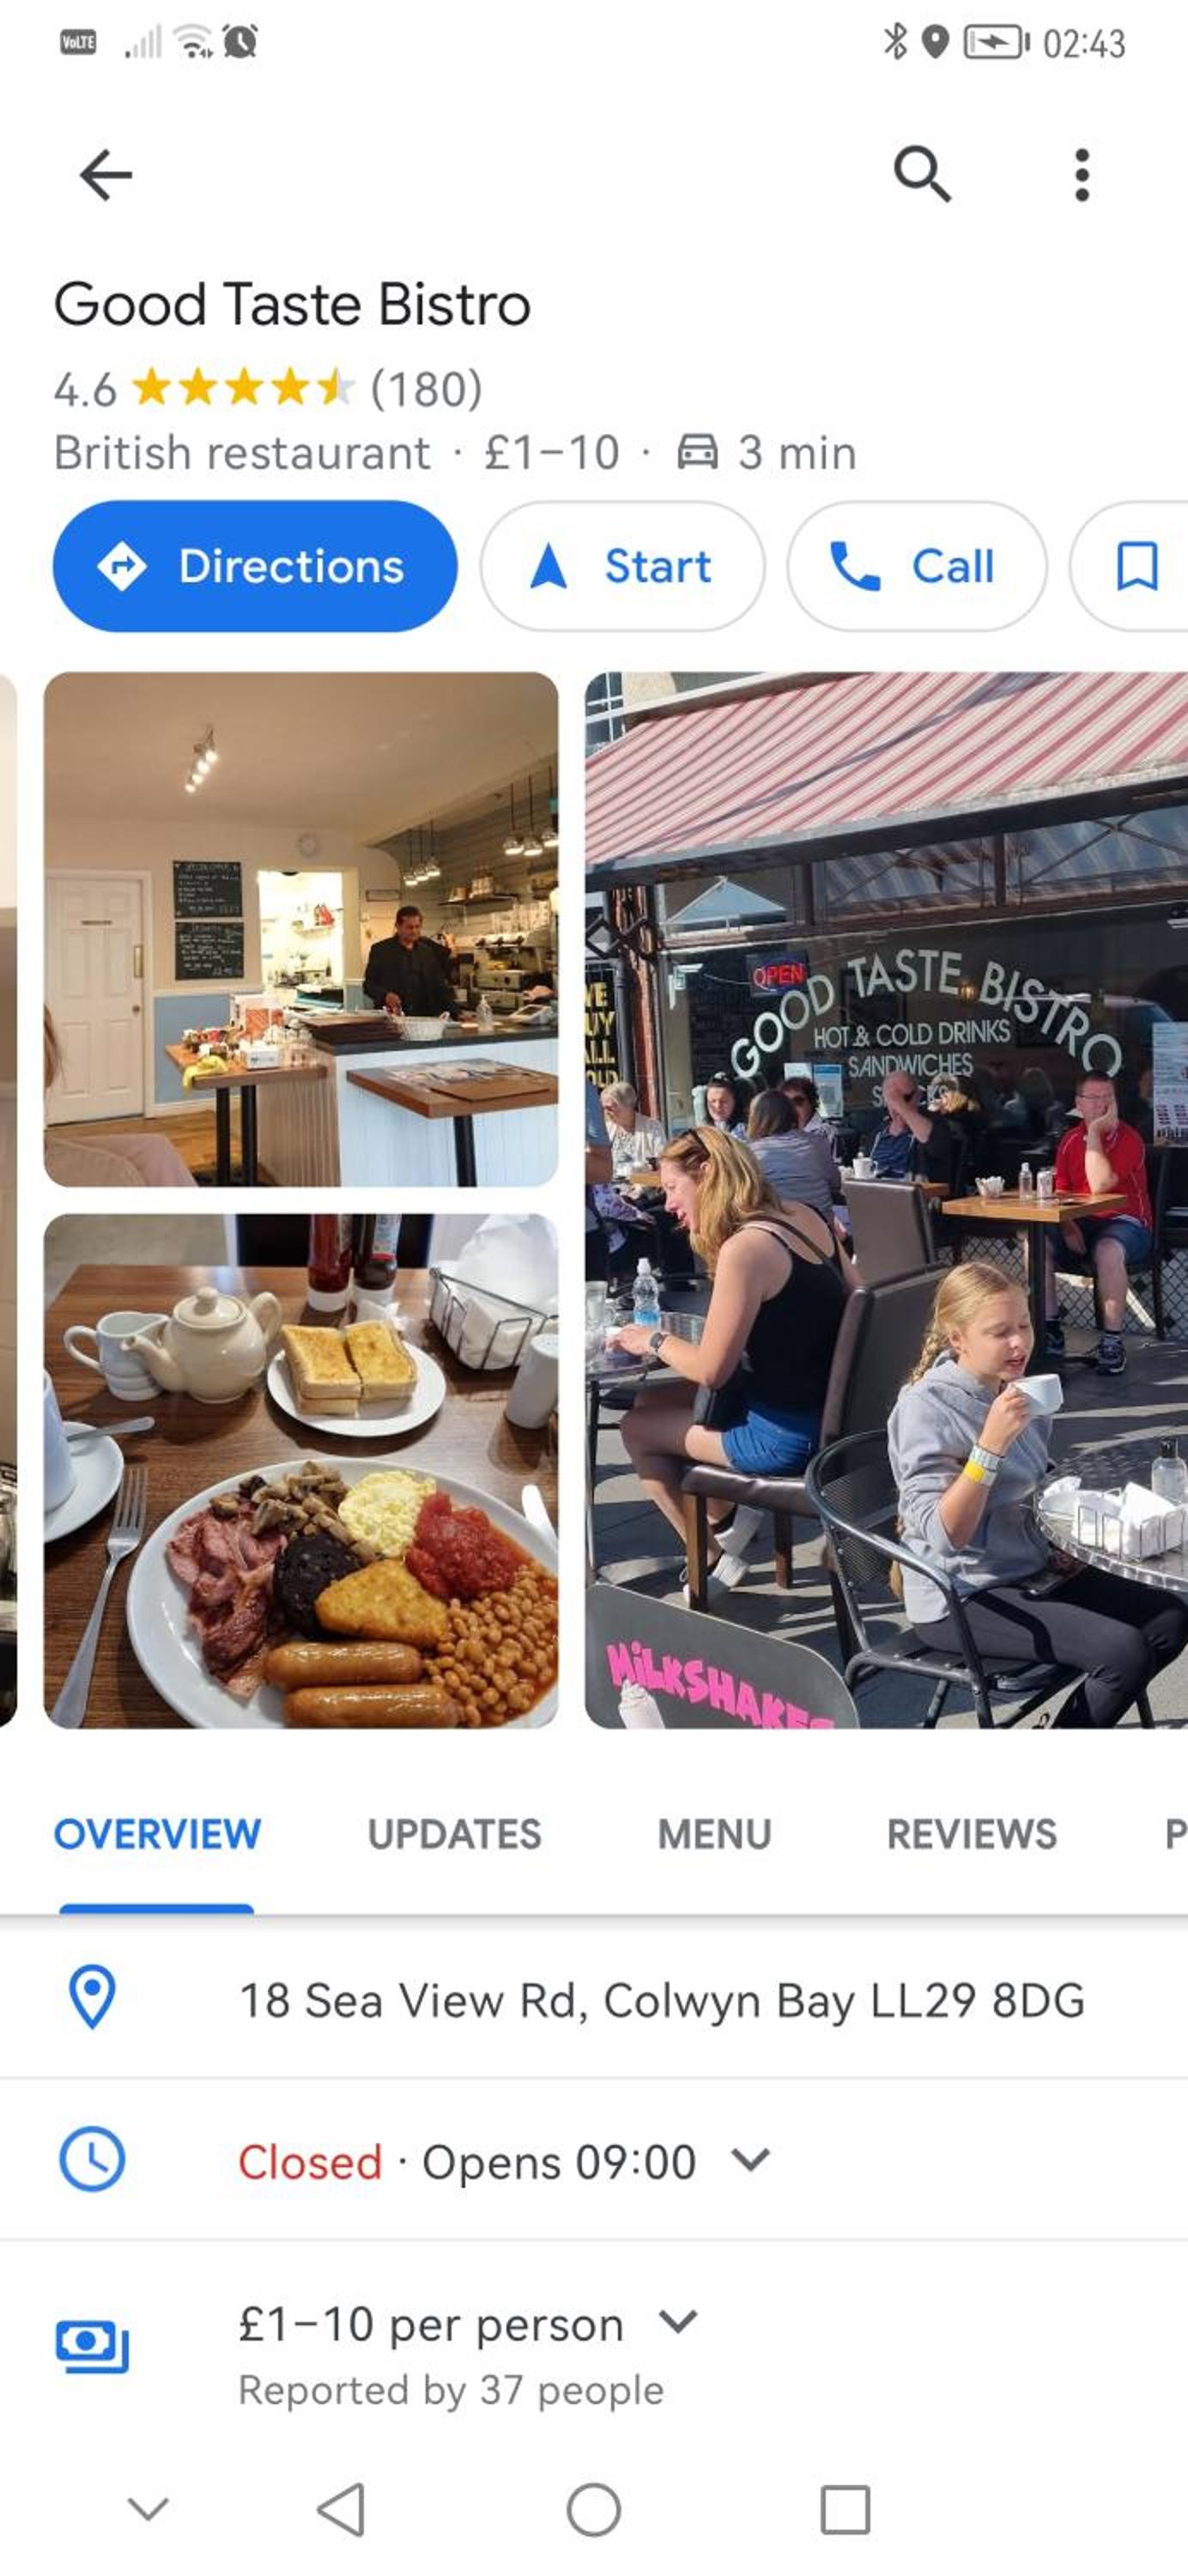Tap the Start navigation button
The height and width of the screenshot is (2576, 1188).
pyautogui.click(x=622, y=566)
